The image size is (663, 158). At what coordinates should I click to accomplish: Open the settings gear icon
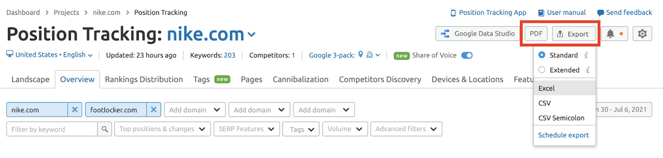point(642,34)
